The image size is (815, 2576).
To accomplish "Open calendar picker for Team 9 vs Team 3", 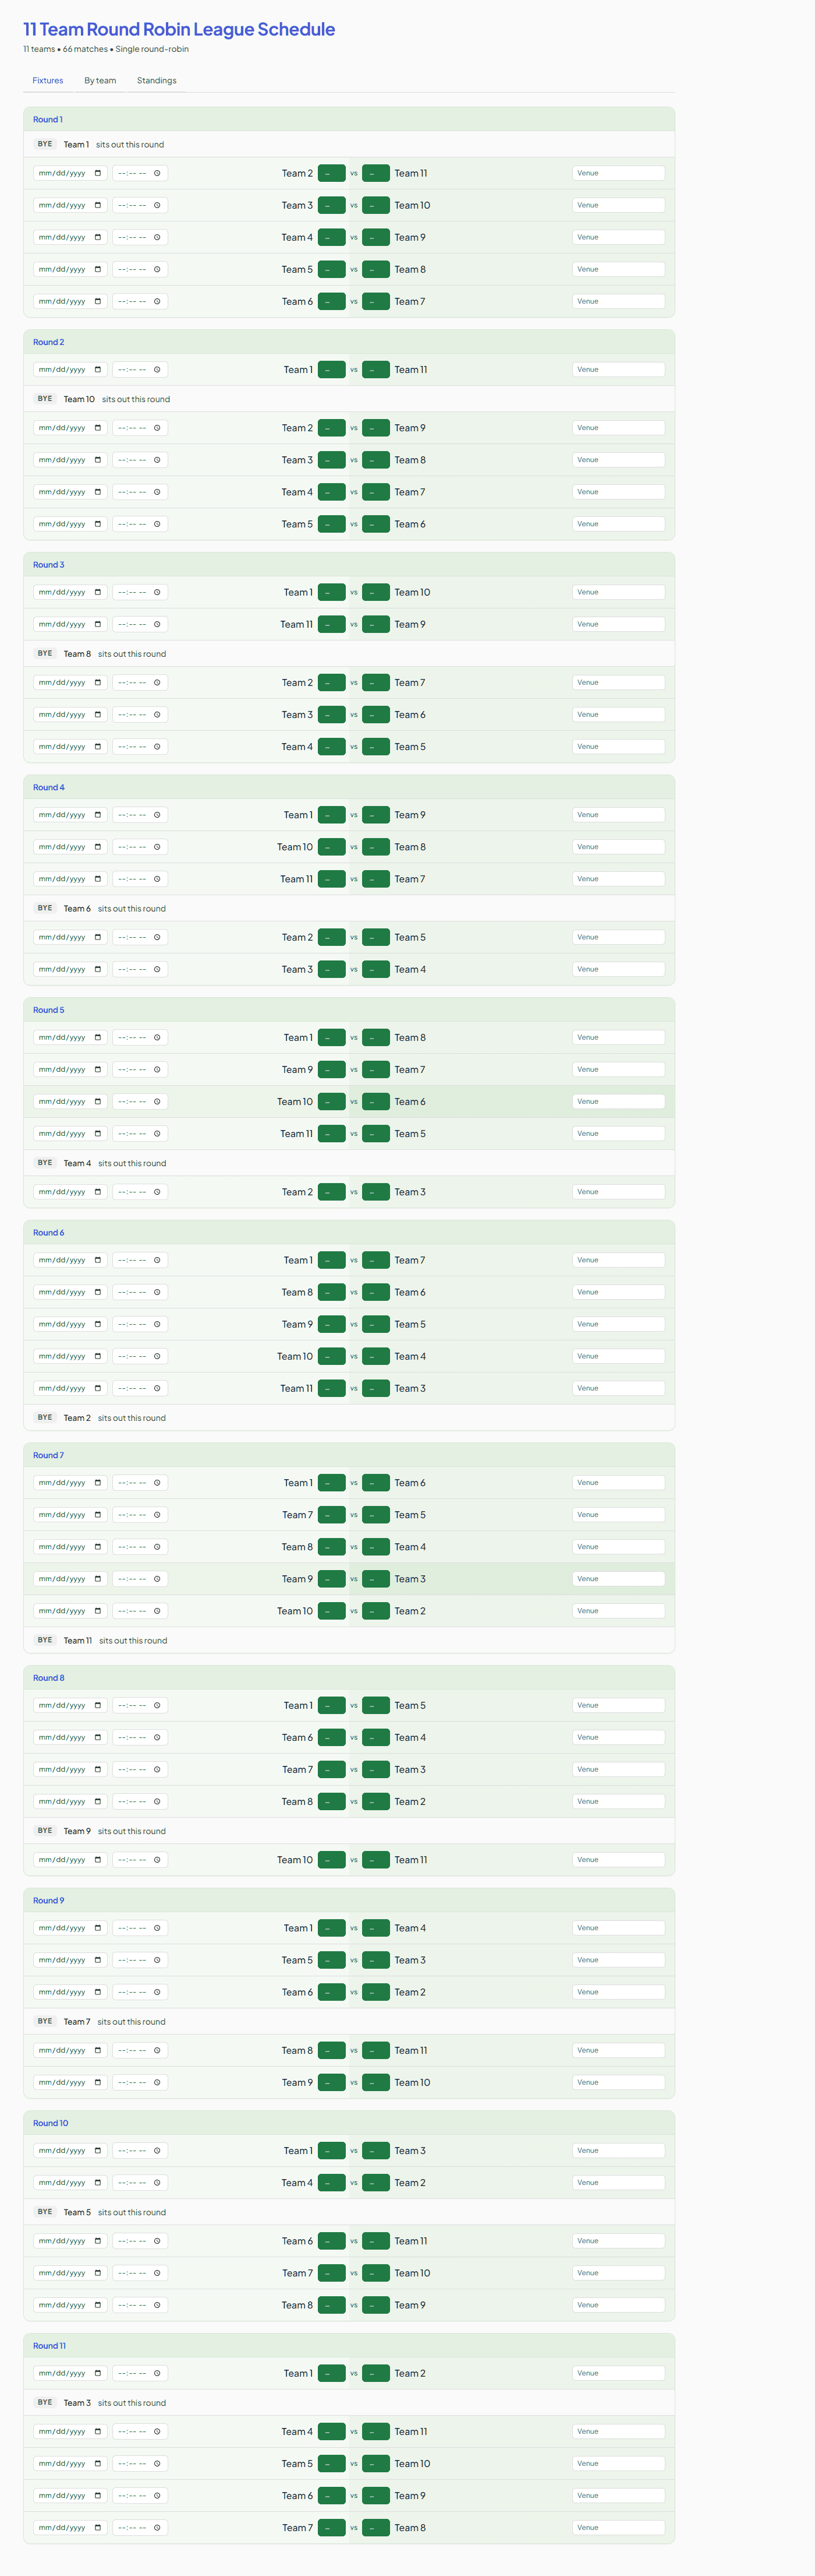I will (x=98, y=1578).
